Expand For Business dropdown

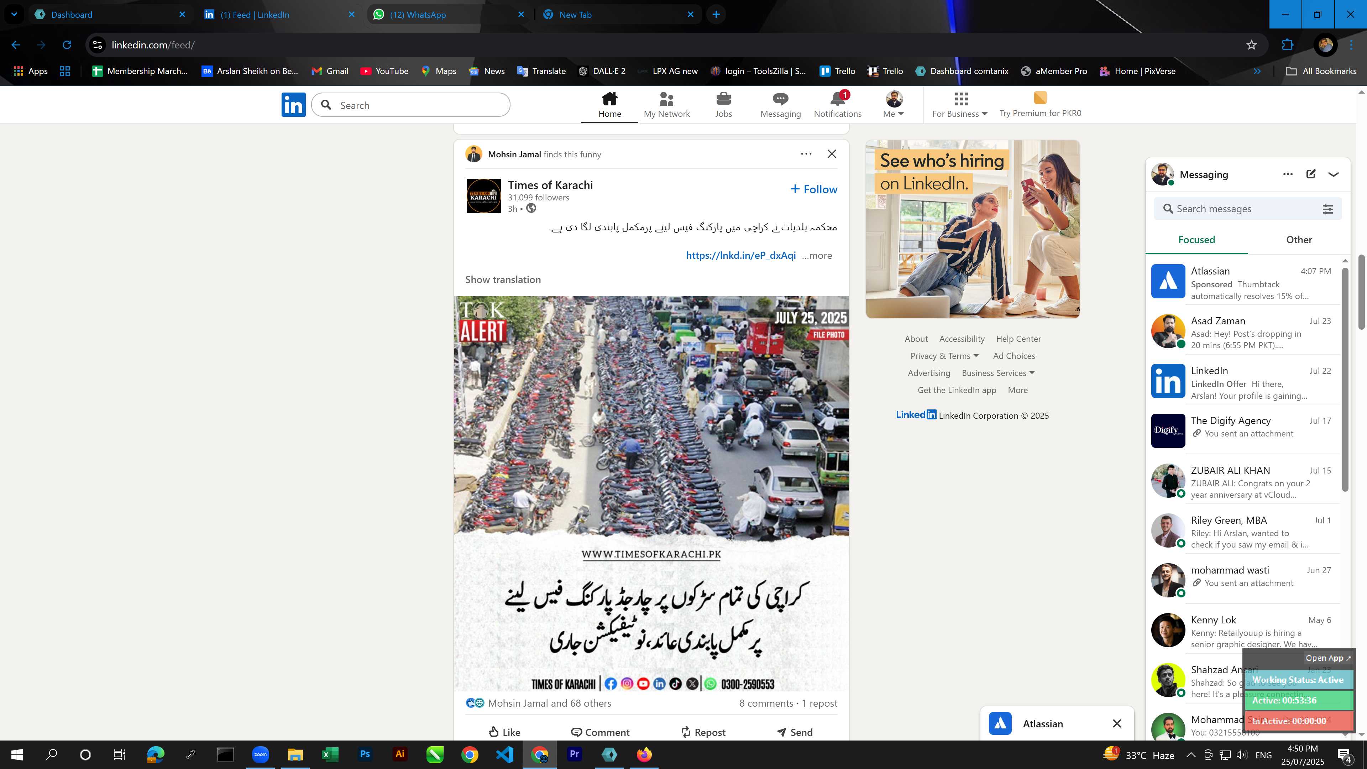coord(960,105)
